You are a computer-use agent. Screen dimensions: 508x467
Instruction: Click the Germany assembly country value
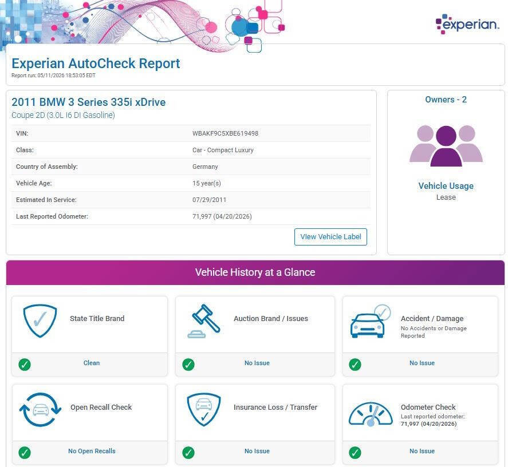tap(205, 167)
